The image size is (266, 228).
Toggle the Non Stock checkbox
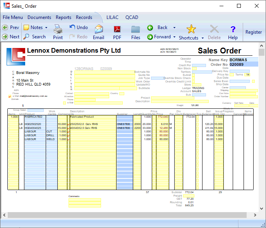[x=194, y=69]
